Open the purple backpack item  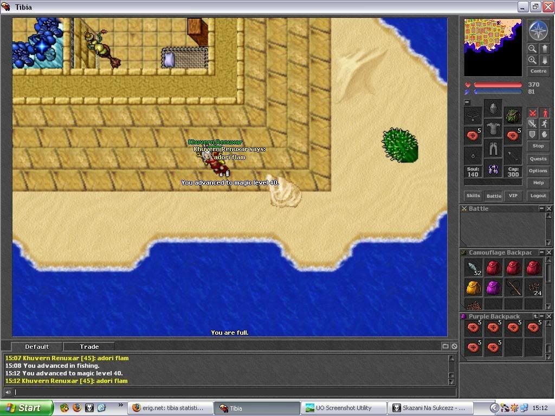point(493,288)
